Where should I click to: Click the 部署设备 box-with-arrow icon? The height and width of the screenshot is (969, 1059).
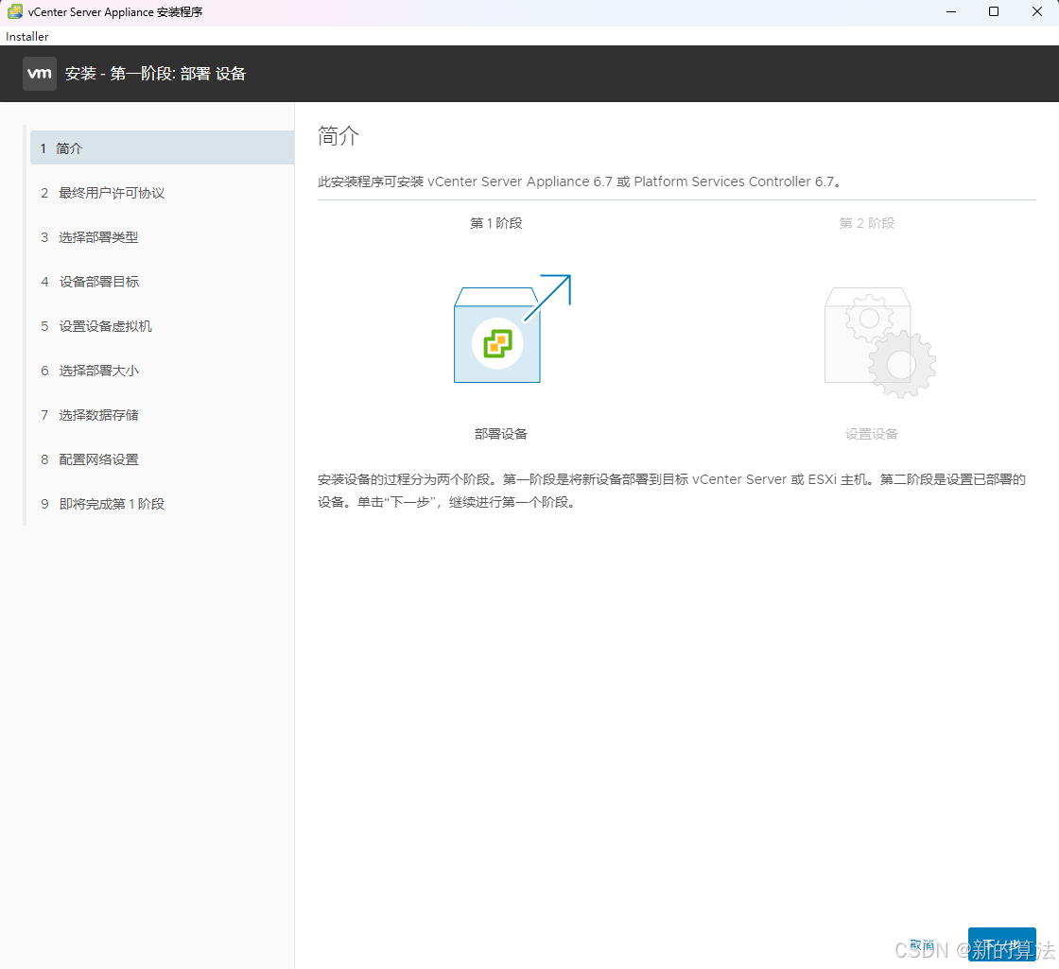512,329
